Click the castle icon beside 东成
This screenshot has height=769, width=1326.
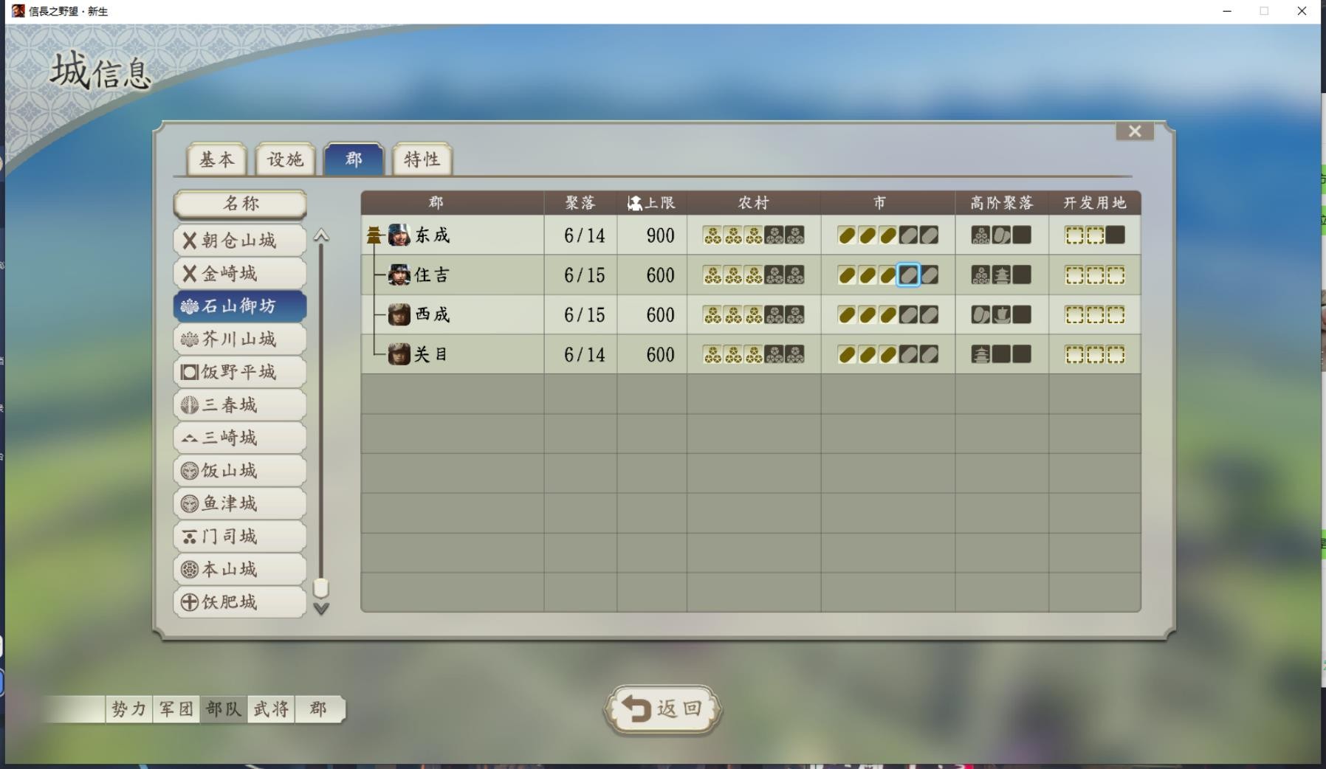click(x=374, y=235)
